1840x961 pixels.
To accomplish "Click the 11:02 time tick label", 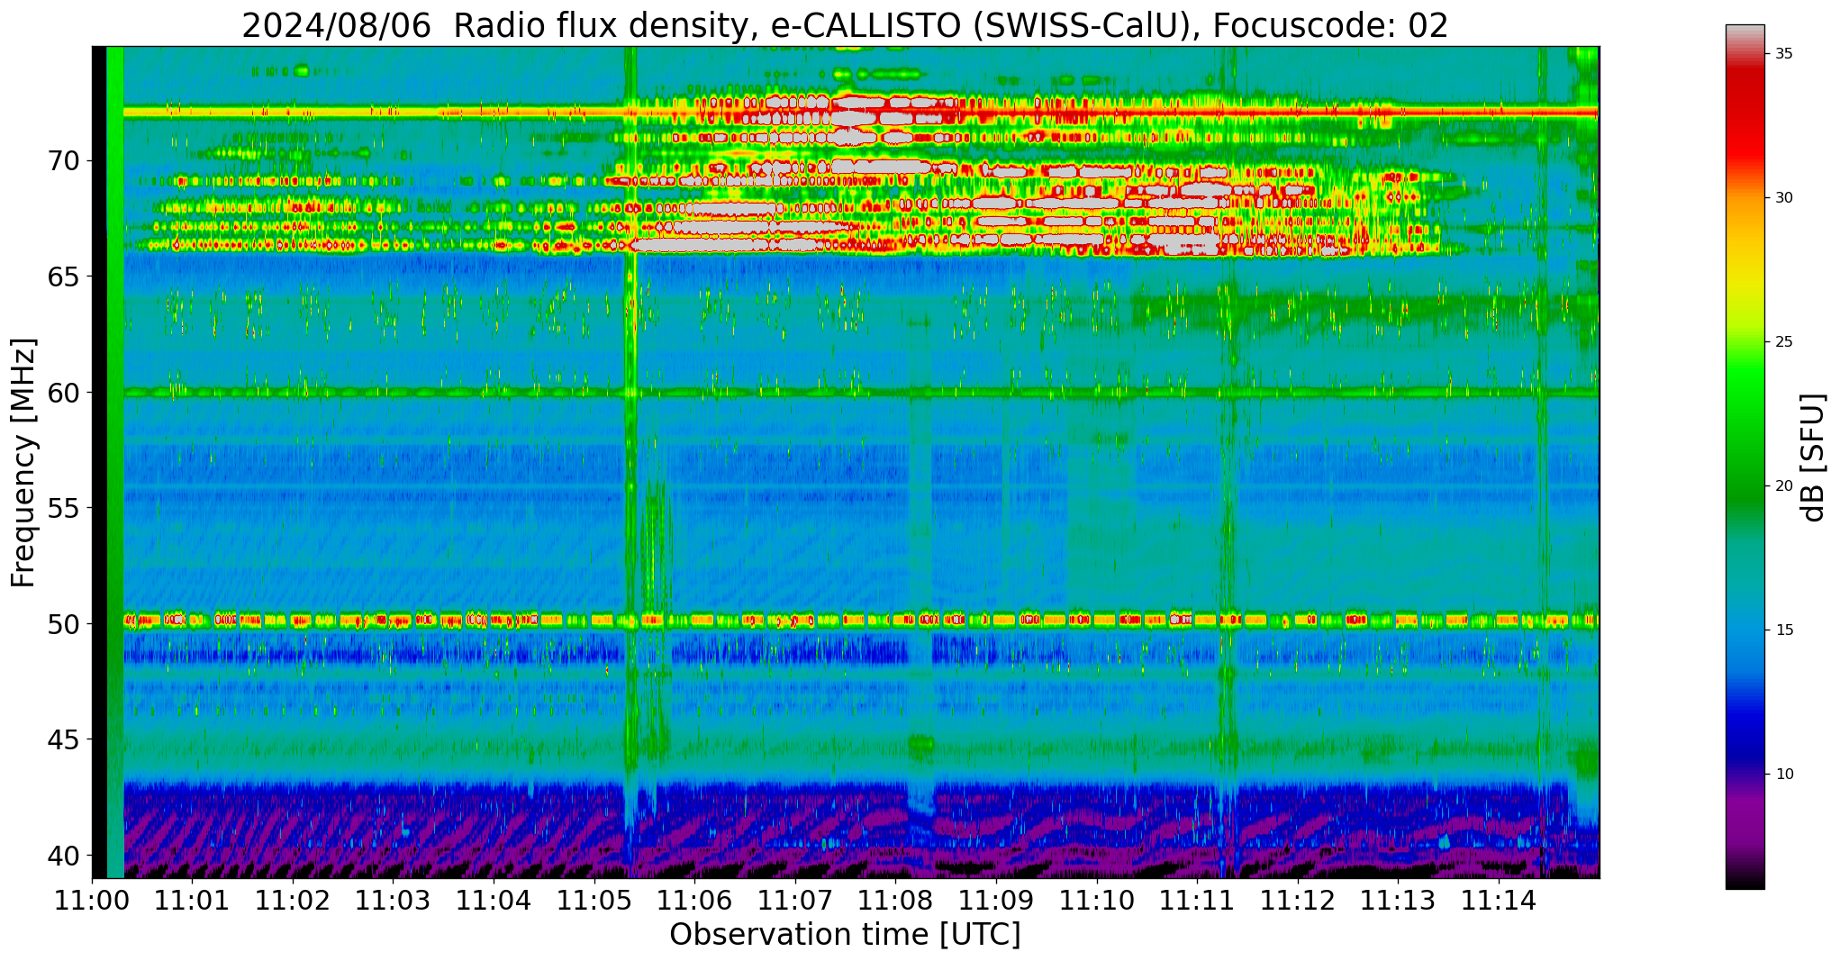I will [x=293, y=901].
